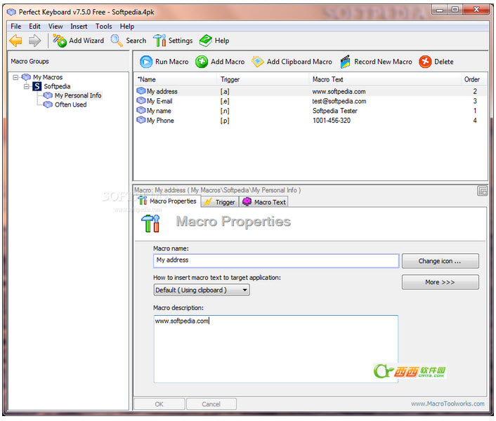The image size is (496, 421).
Task: Click the green Help book icon
Action: (206, 41)
